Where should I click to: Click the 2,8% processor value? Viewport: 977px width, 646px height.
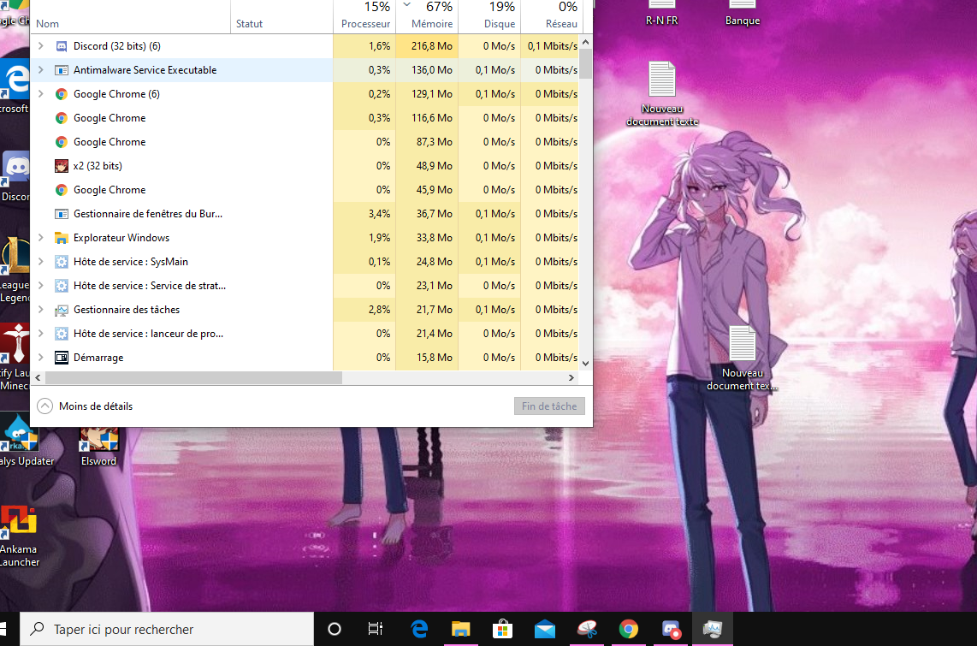[380, 310]
